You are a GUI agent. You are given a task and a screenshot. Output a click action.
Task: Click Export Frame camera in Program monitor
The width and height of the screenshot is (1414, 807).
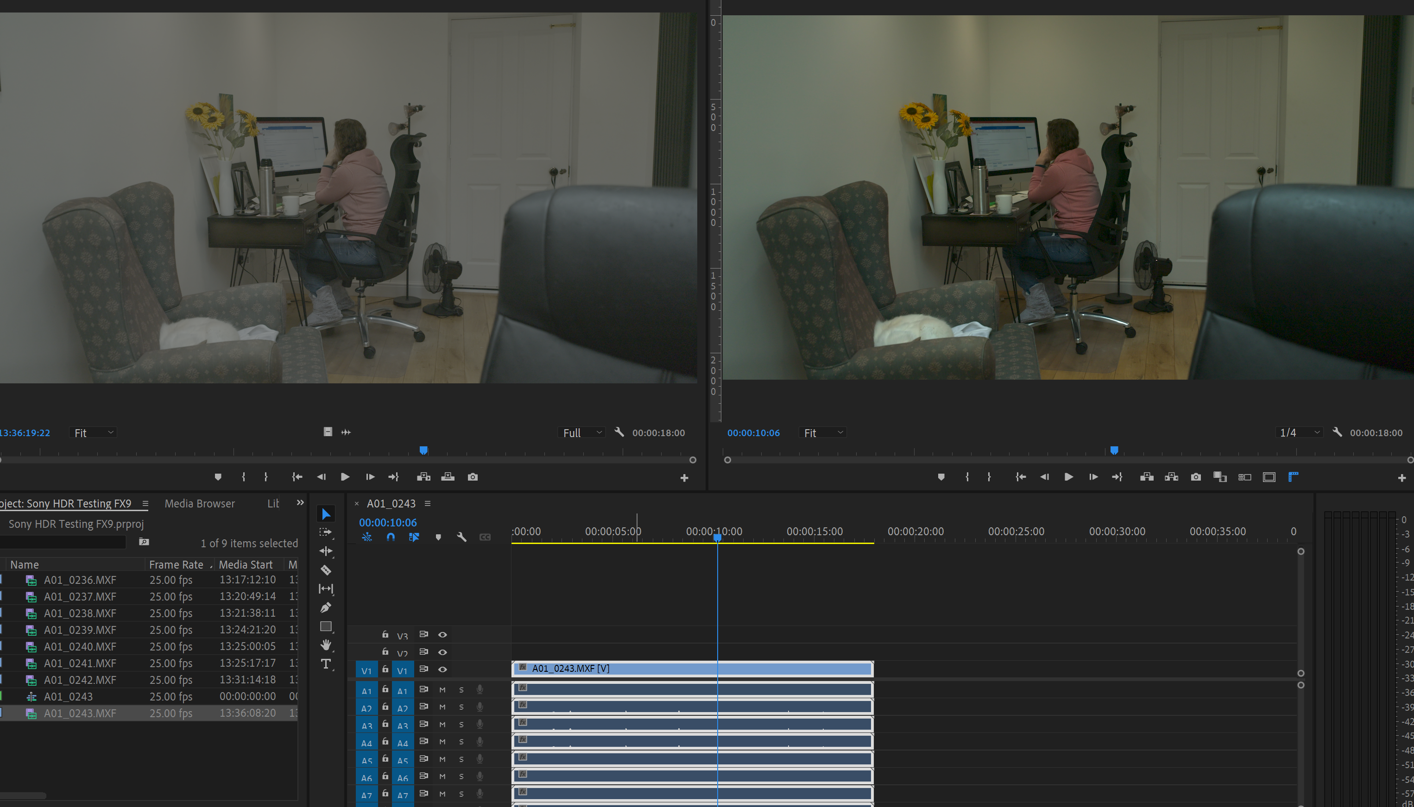tap(1195, 477)
